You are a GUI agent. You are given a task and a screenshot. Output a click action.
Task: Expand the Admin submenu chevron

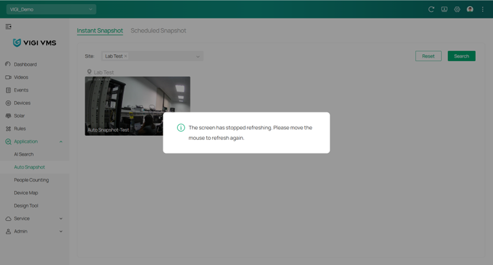pos(61,231)
